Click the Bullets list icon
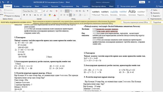 click(61, 11)
